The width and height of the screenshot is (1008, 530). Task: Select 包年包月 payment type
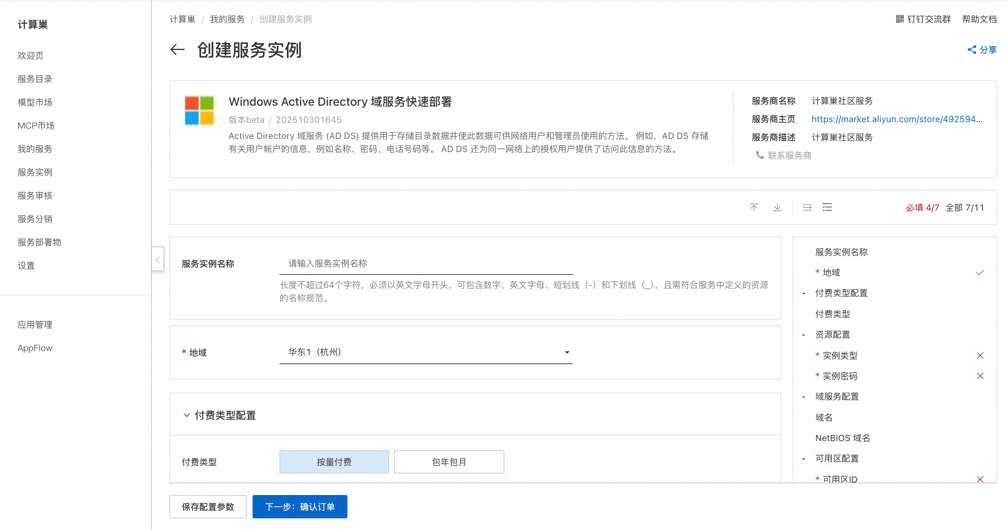449,461
